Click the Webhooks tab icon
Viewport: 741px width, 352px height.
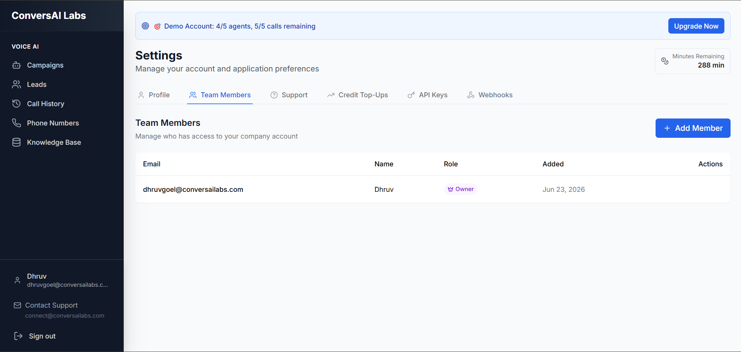tap(471, 95)
